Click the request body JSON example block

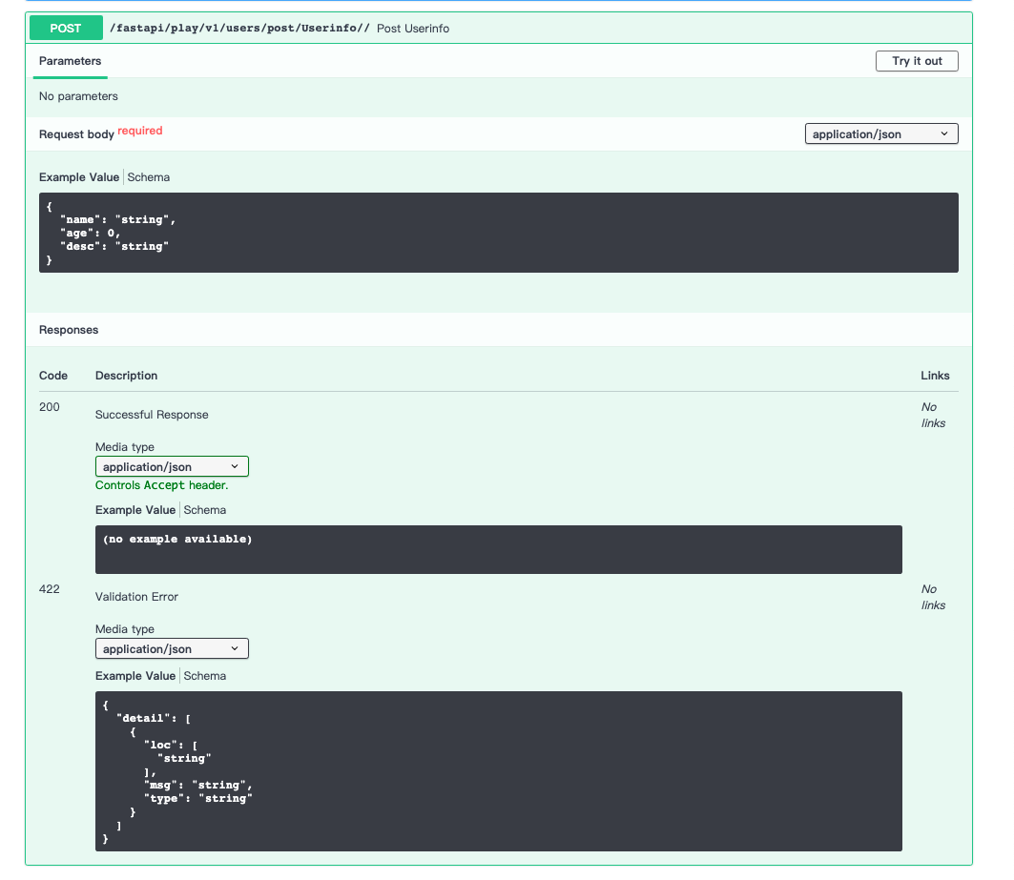click(x=498, y=233)
